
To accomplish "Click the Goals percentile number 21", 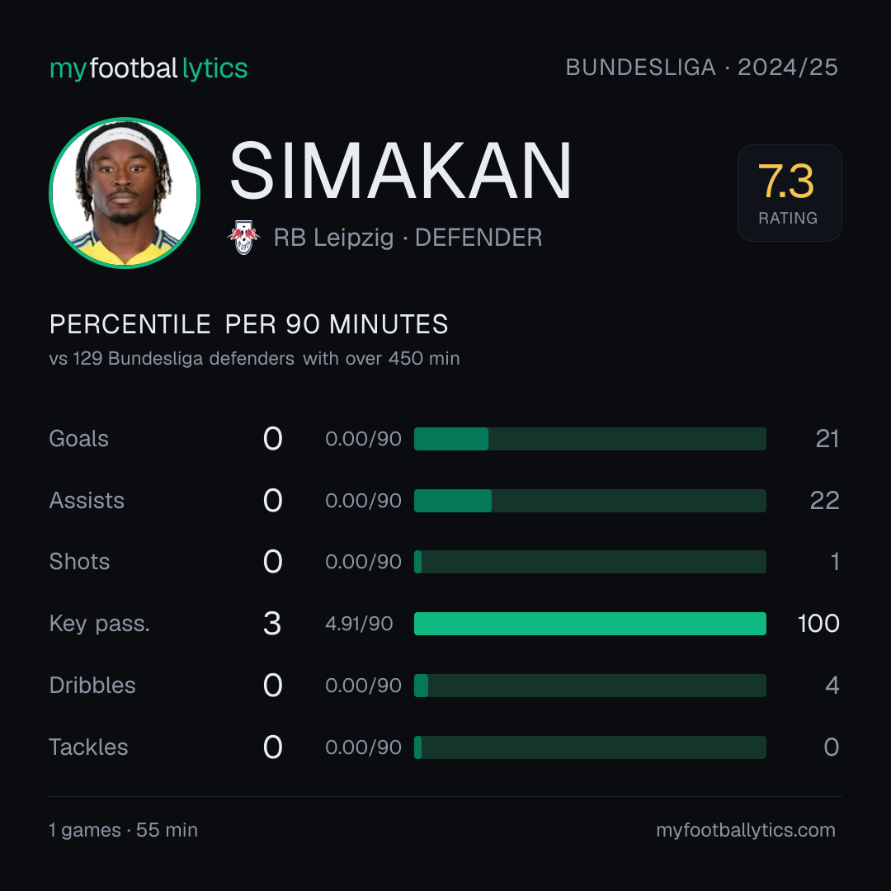I will coord(827,439).
